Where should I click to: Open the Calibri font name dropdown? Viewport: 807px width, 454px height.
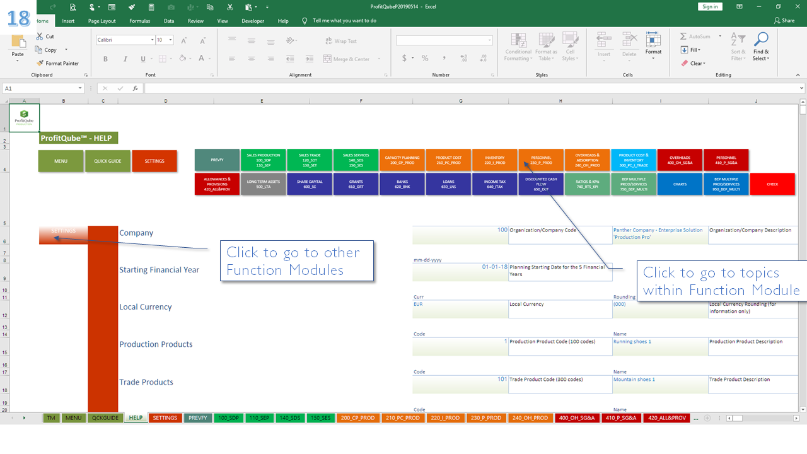point(152,40)
